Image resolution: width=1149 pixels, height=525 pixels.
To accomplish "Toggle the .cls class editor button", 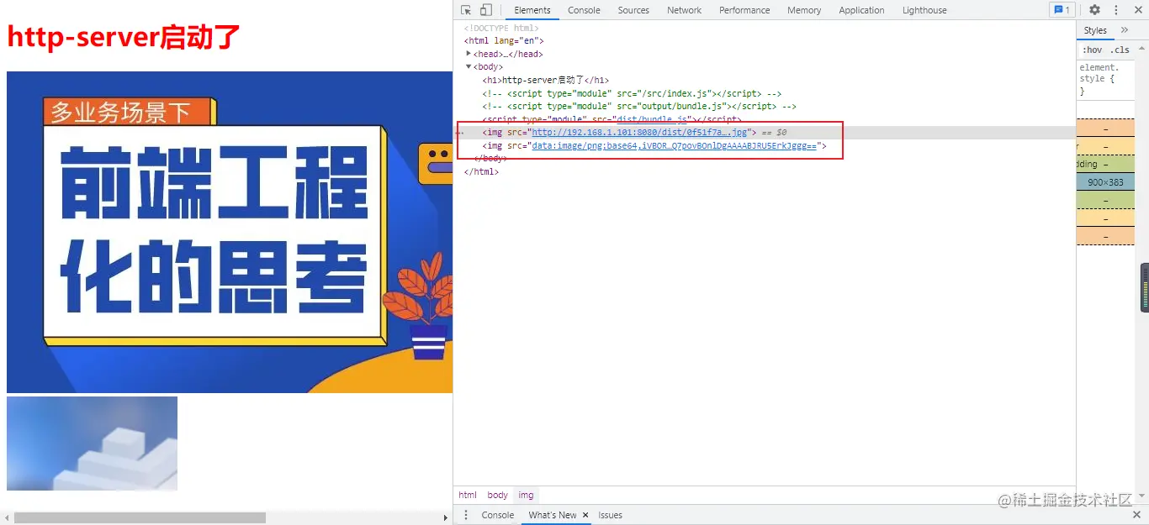I will point(1120,50).
